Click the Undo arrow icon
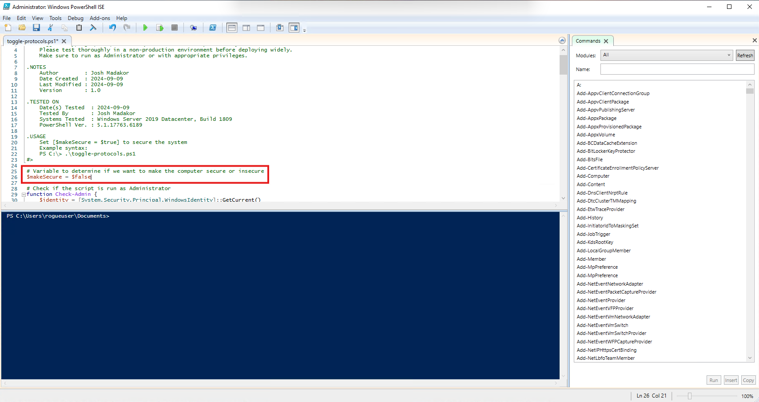 coord(112,28)
